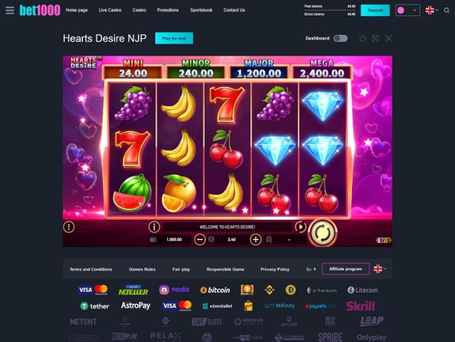Open the user avatar dropdown in the header
Image resolution: width=455 pixels, height=342 pixels.
click(x=408, y=10)
